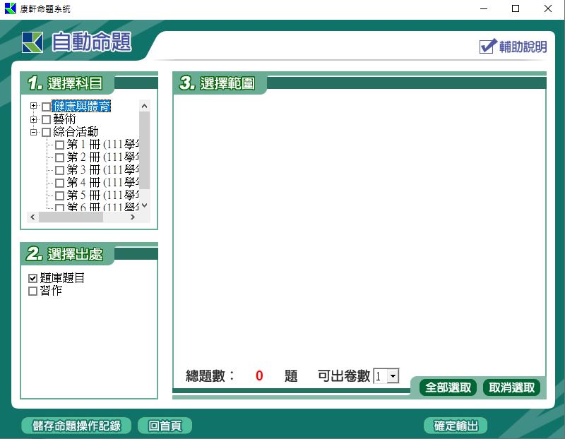This screenshot has width=565, height=439.
Task: Open the 可出卷數 dropdown
Action: [393, 377]
